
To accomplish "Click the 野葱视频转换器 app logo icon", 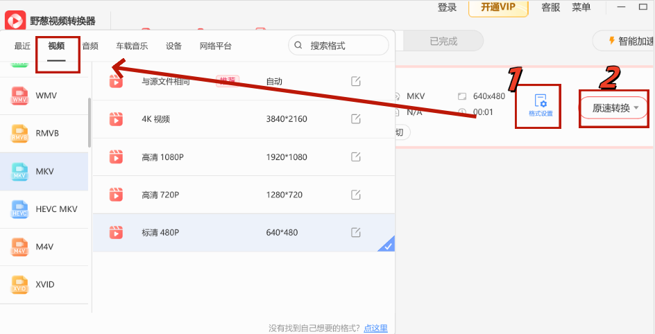I will 15,20.
